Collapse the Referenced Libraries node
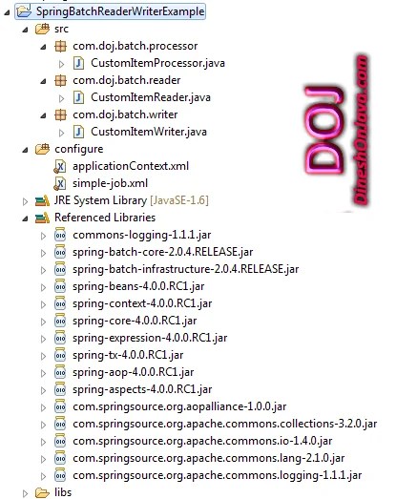Viewport: 396px width, 499px height. [x=25, y=218]
